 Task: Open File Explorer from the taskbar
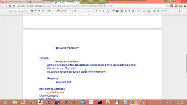coord(15,102)
